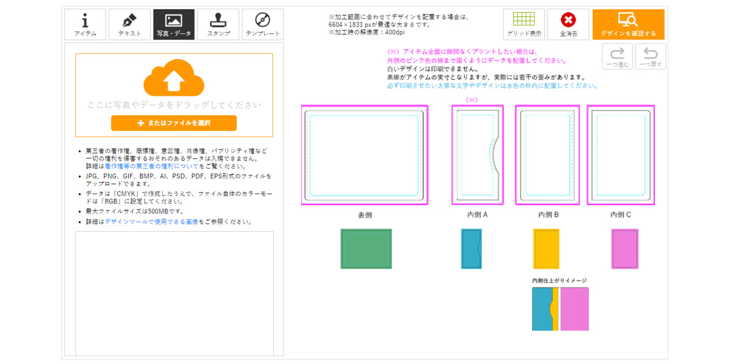Click the orange cloud upload icon

[174, 78]
